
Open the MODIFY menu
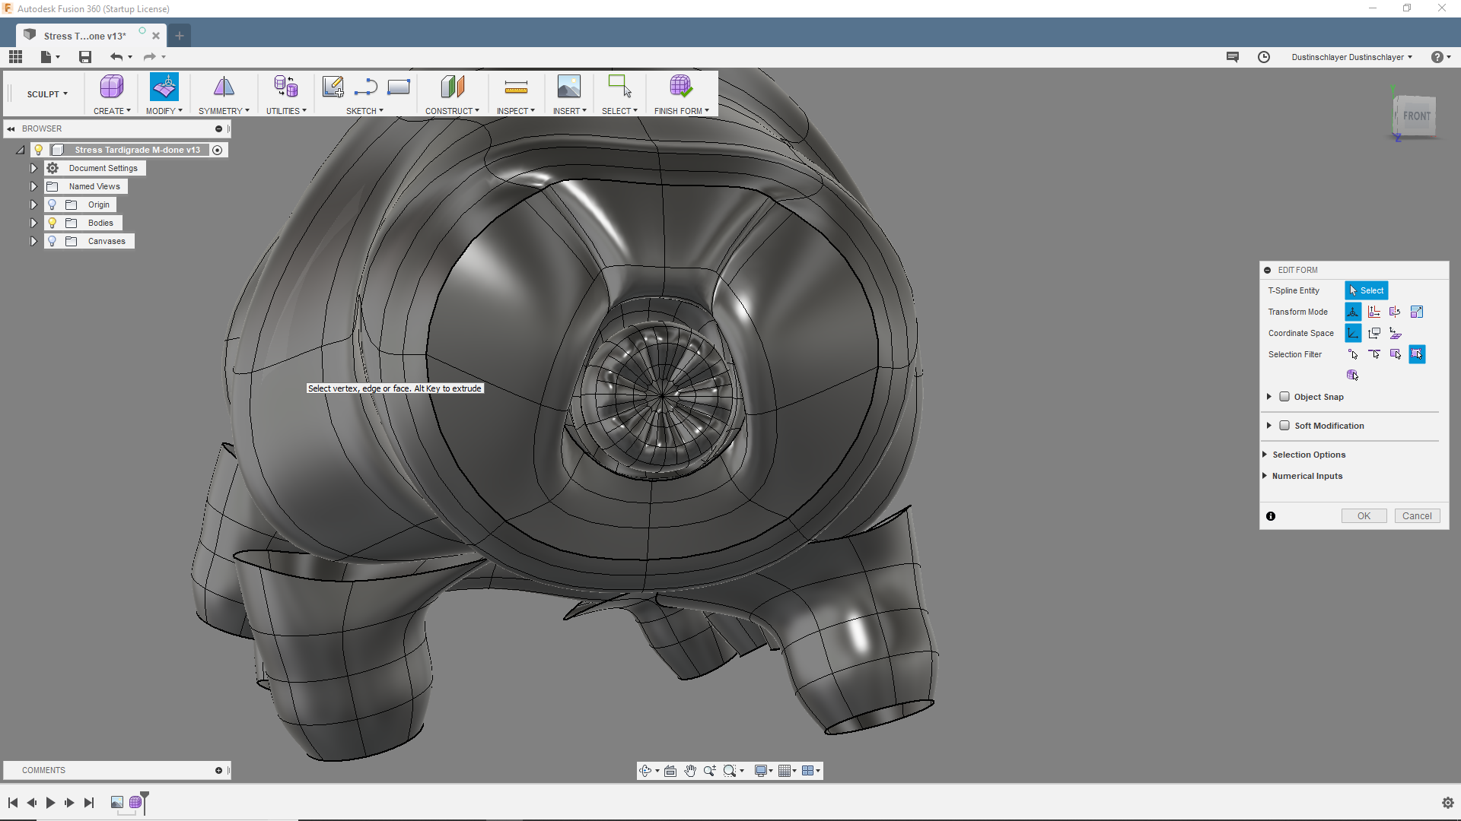click(x=164, y=111)
